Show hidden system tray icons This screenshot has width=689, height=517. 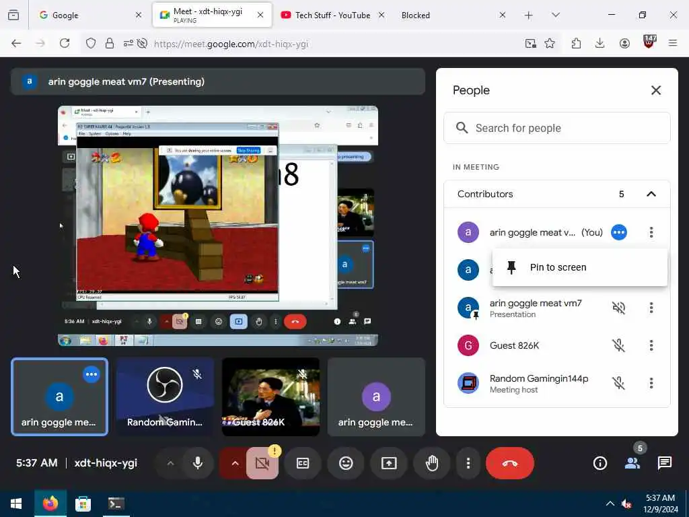coord(610,504)
